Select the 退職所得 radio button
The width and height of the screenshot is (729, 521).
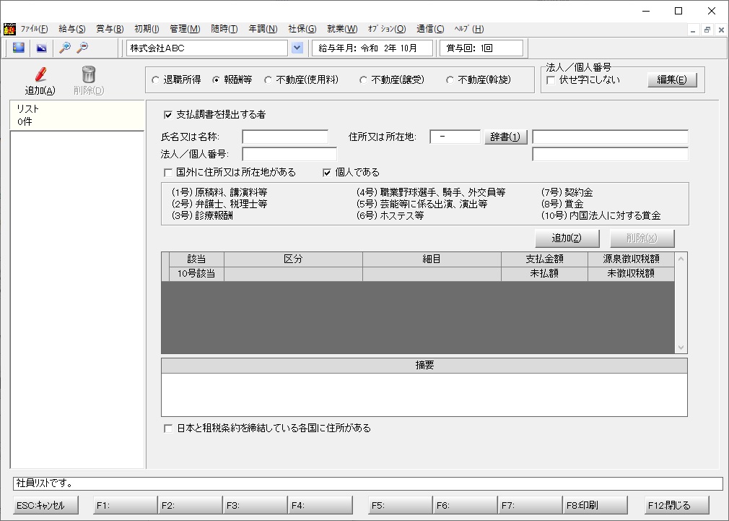[155, 80]
